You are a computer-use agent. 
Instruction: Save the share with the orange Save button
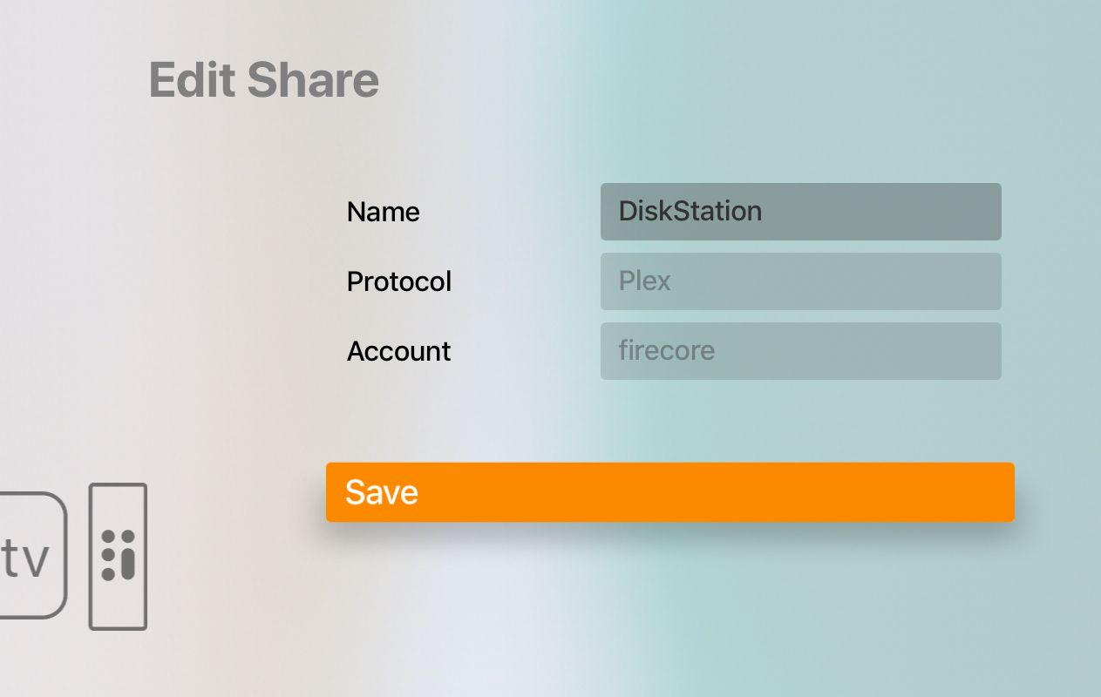tap(669, 492)
